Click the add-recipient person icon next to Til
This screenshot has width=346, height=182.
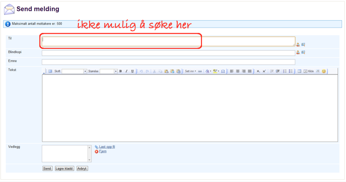point(298,45)
